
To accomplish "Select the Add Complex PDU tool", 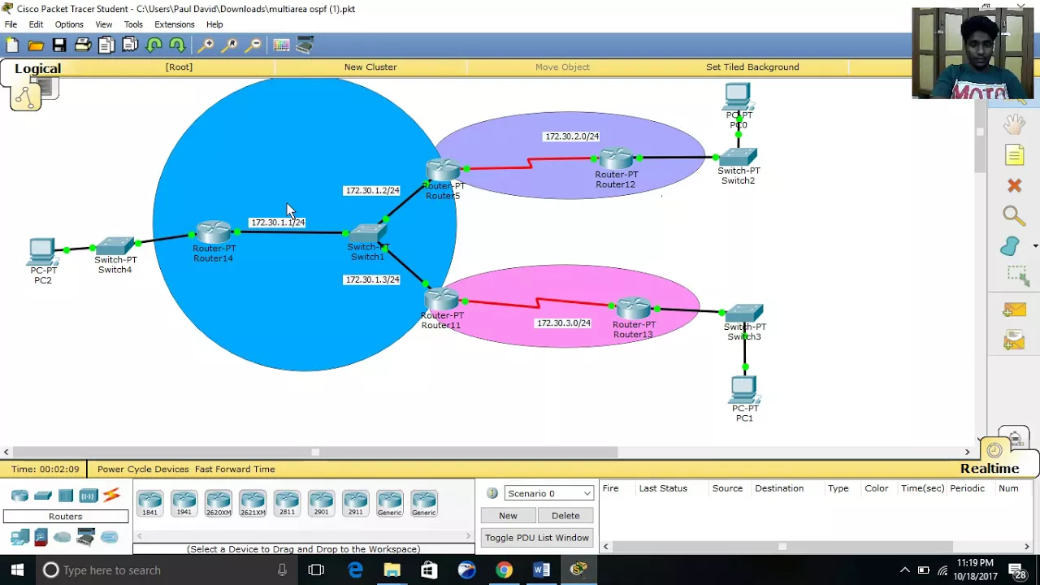I will (1014, 339).
